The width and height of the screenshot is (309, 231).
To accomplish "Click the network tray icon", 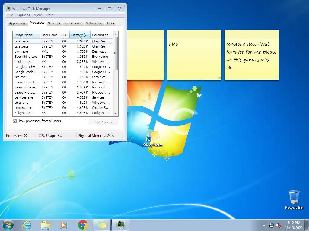I will pos(271,225).
